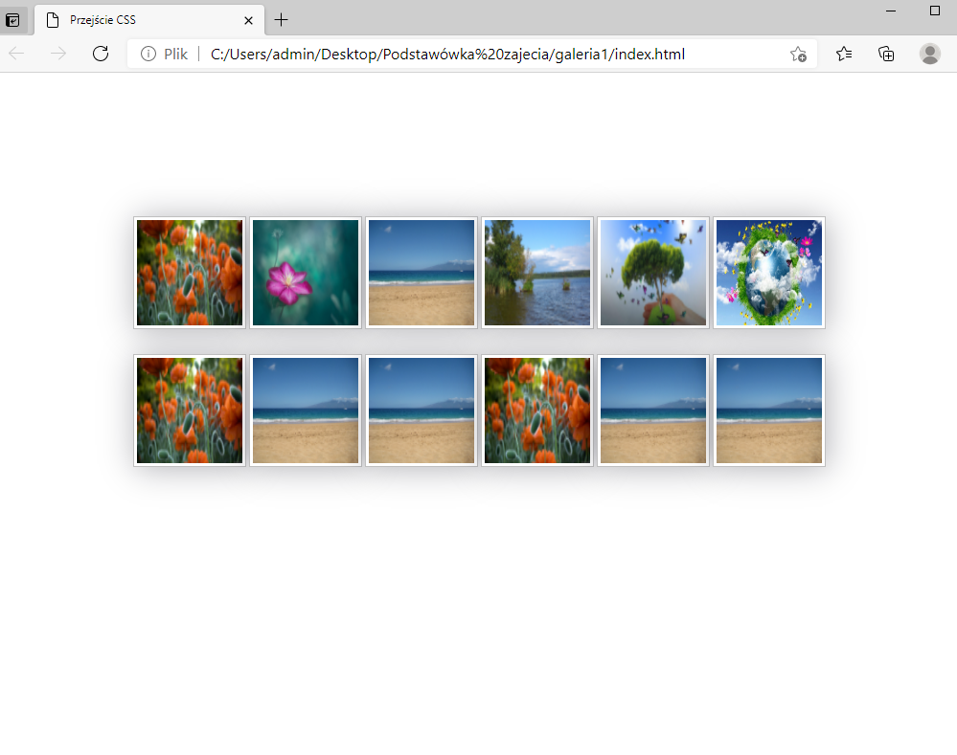
Task: Open the beach thumbnail in the first row
Action: coord(422,273)
